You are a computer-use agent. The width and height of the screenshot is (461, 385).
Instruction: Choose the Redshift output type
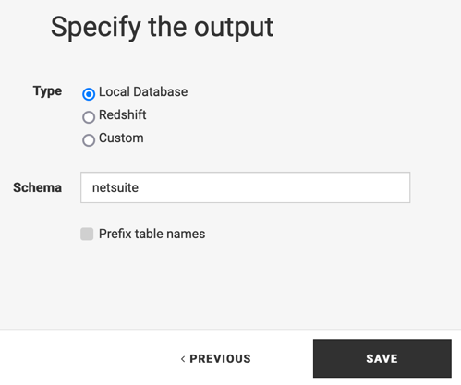89,117
